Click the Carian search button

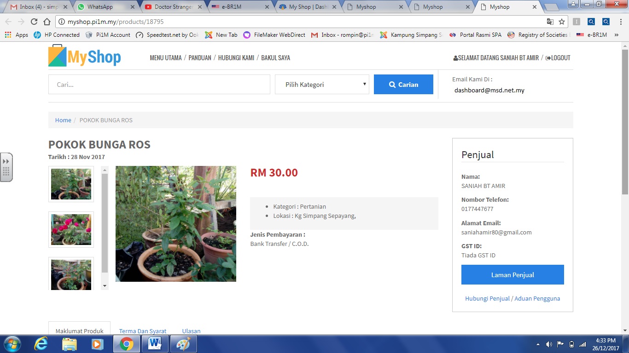coord(403,85)
